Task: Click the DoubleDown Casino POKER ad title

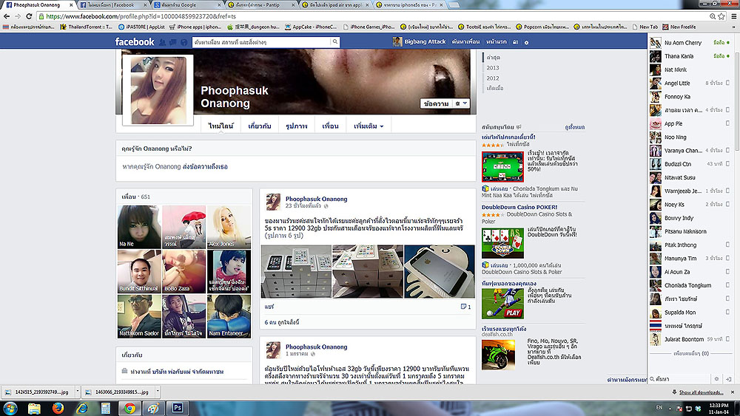Action: (519, 207)
